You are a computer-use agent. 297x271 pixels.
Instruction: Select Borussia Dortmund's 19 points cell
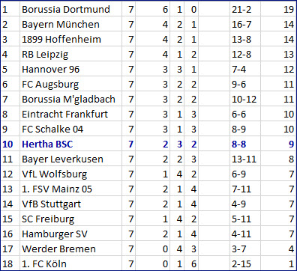point(278,10)
